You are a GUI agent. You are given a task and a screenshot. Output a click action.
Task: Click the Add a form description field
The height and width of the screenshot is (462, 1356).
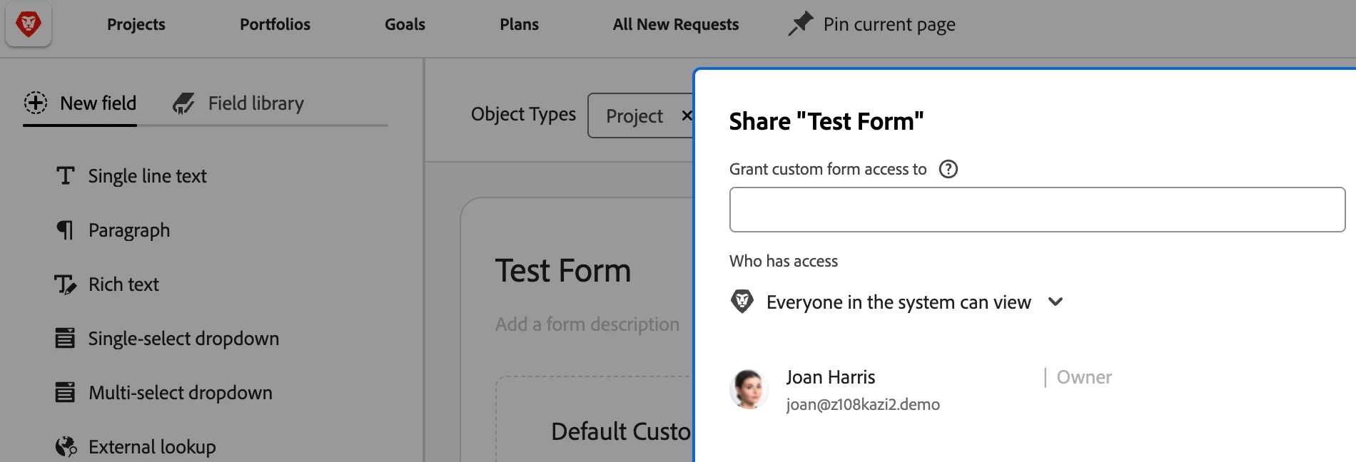587,324
